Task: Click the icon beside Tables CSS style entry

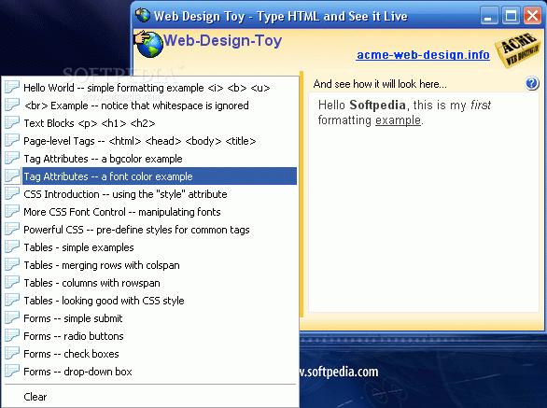Action: coord(12,301)
